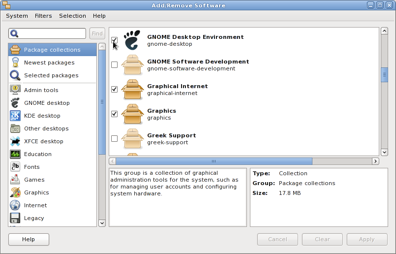Click the category sidebar scrollbar thumb

(102, 102)
